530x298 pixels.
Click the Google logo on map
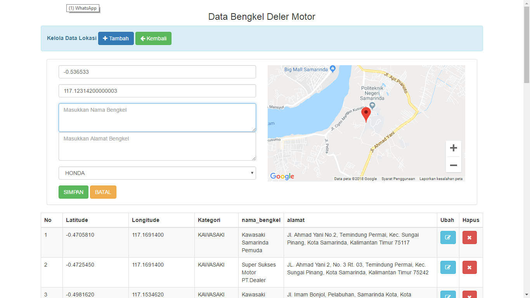(x=282, y=177)
